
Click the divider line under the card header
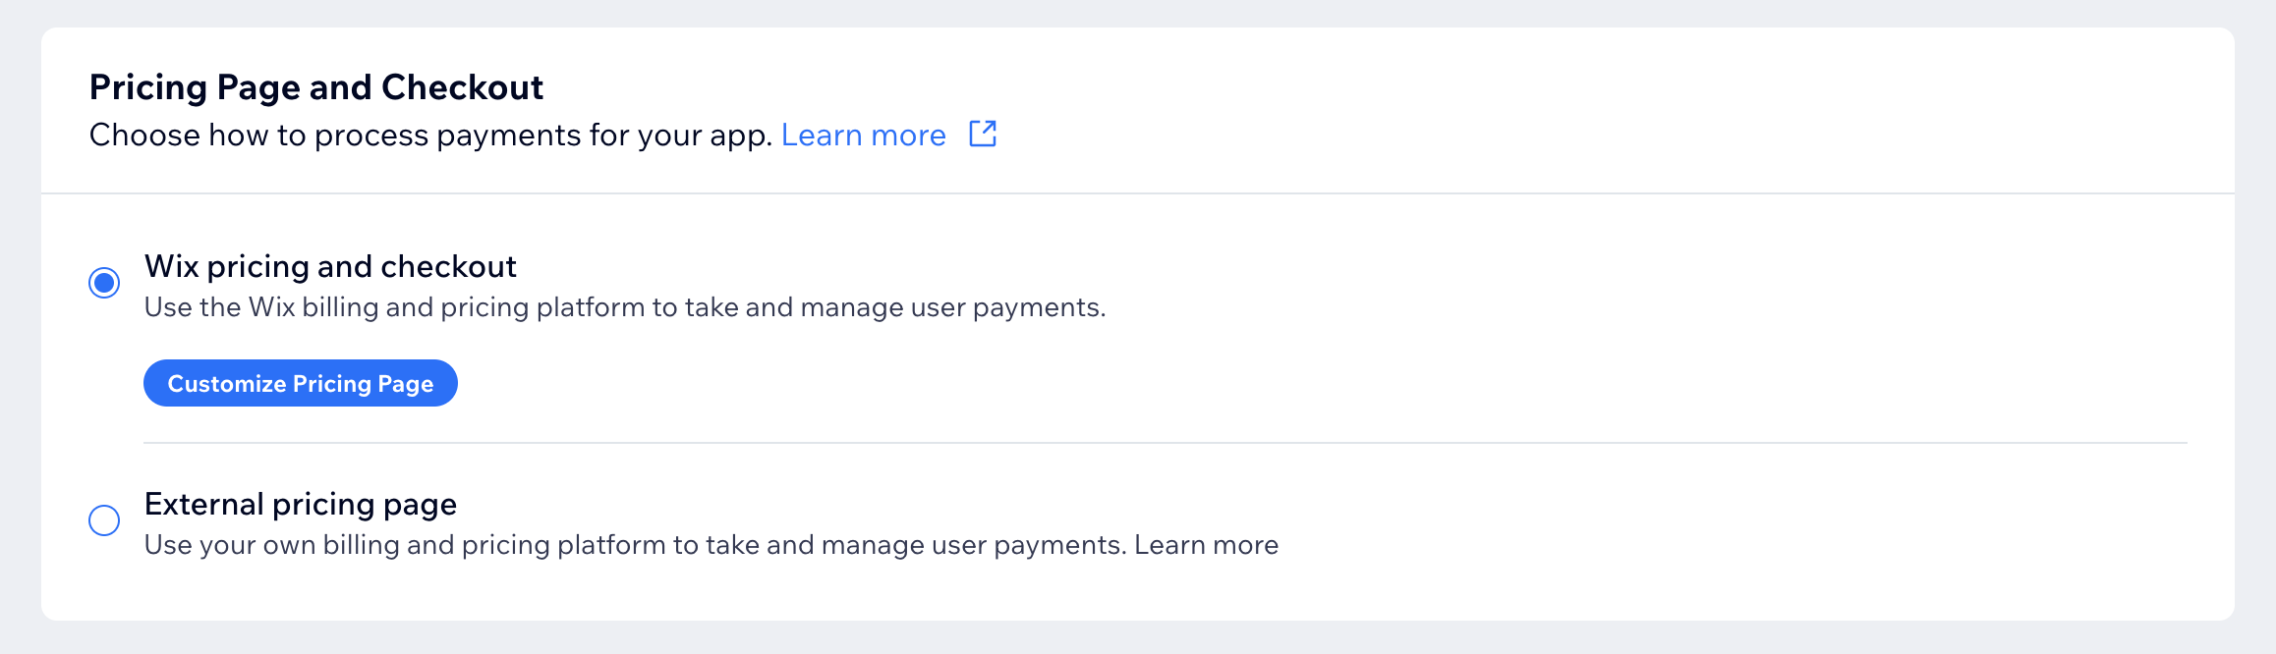[1138, 193]
